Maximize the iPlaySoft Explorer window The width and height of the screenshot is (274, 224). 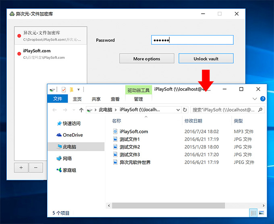[241, 89]
